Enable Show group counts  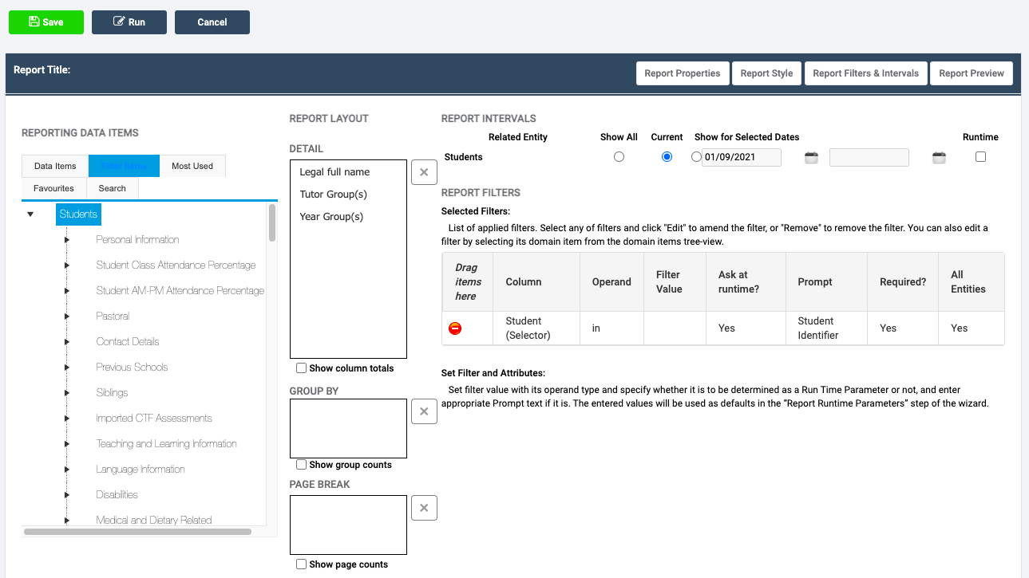coord(301,464)
